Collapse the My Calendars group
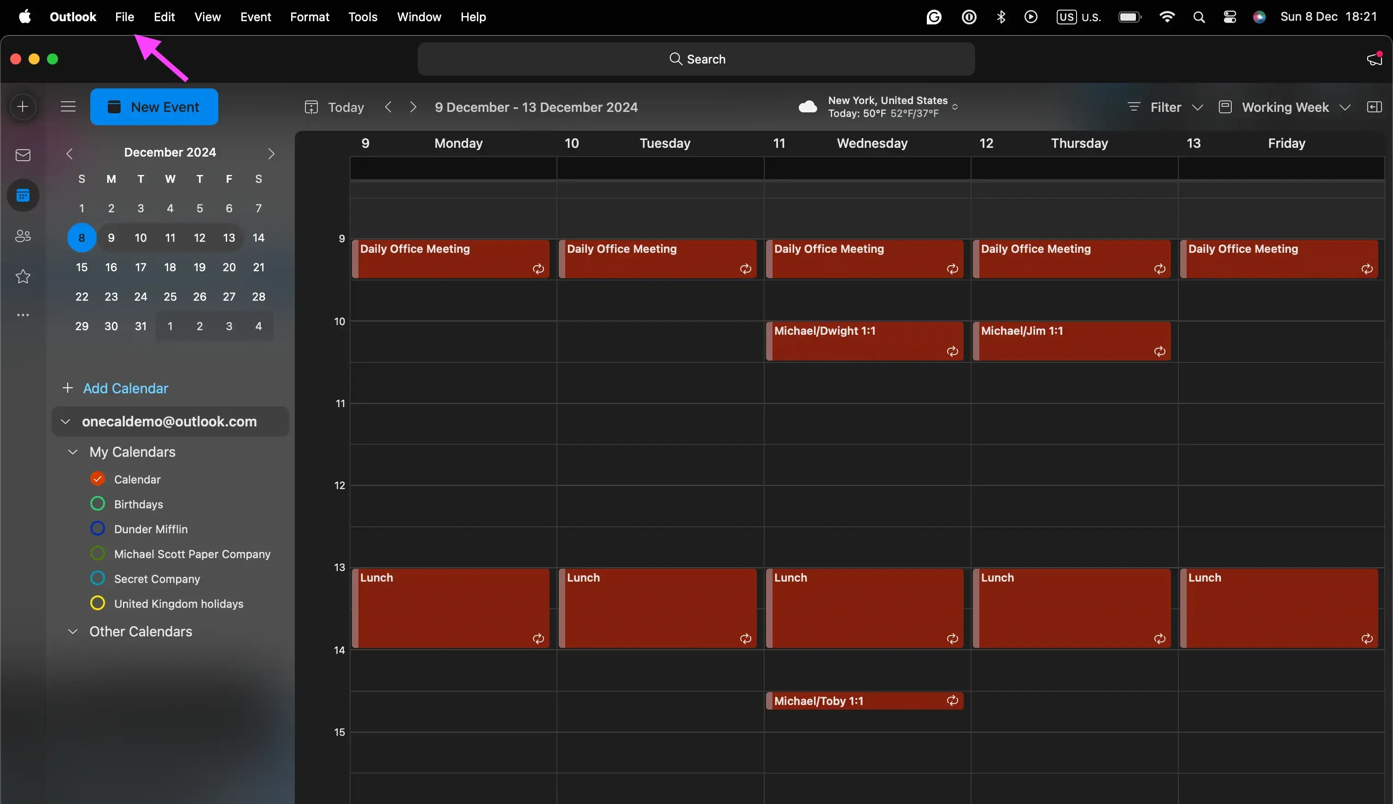The height and width of the screenshot is (804, 1393). (72, 452)
